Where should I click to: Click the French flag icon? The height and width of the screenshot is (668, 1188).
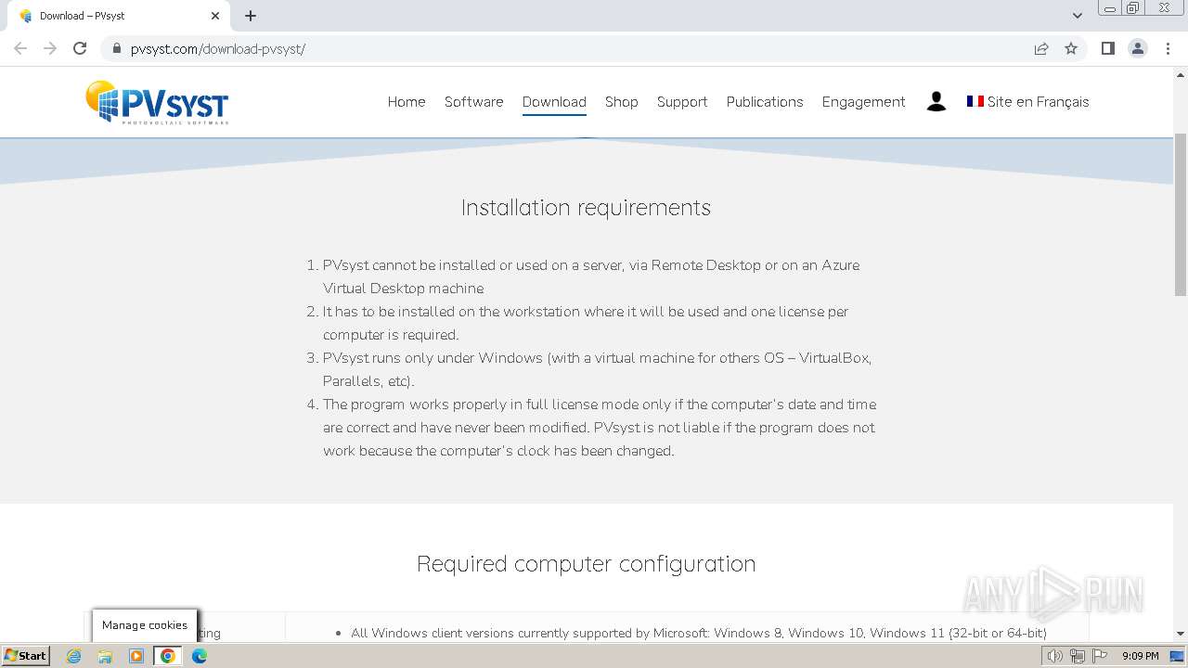tap(975, 101)
